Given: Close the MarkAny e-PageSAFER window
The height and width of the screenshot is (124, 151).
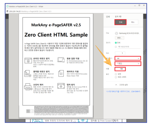Looking at the screenshot, I should tap(144, 5).
